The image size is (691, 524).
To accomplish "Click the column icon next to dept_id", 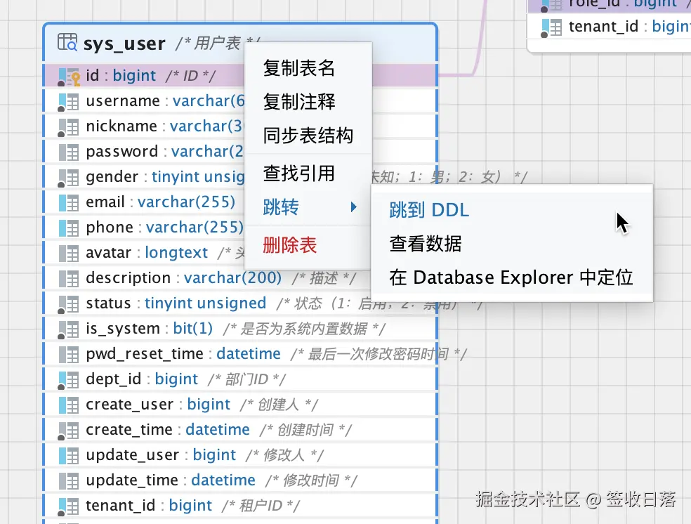I will coord(69,380).
